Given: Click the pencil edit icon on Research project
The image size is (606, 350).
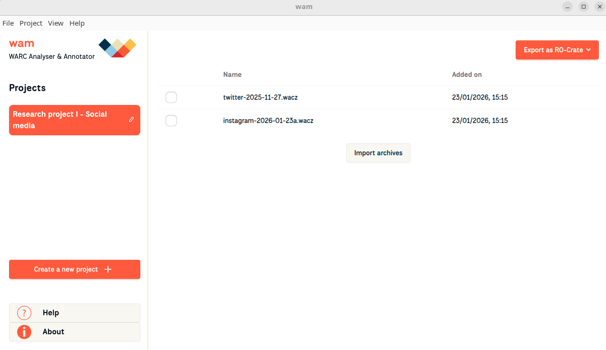Looking at the screenshot, I should pyautogui.click(x=132, y=120).
